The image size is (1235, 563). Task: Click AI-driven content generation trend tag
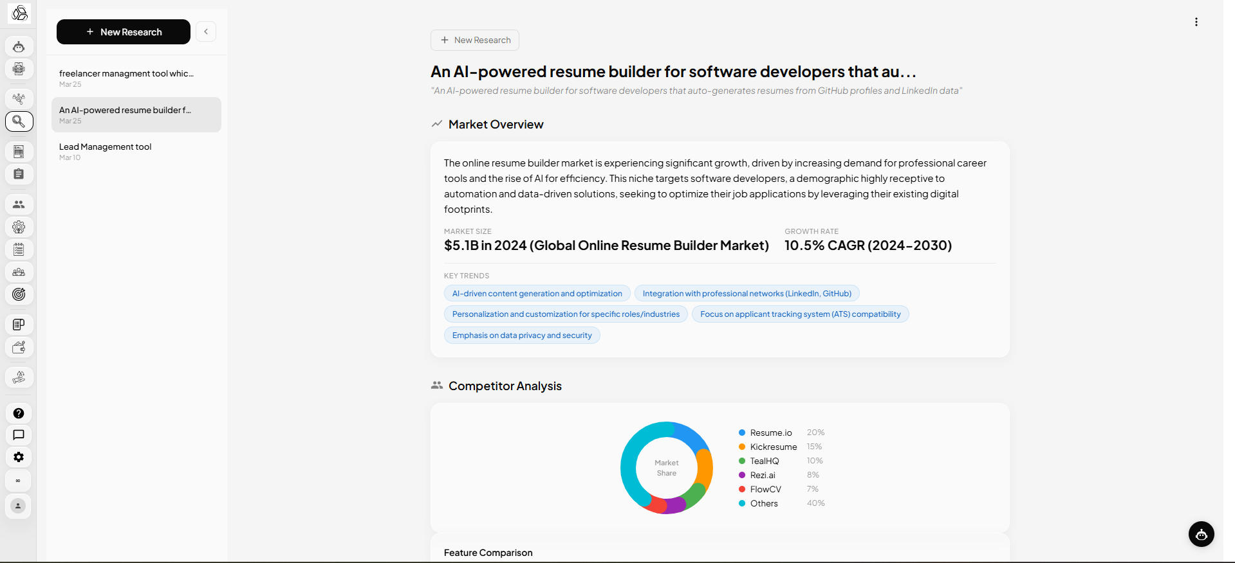(x=537, y=294)
